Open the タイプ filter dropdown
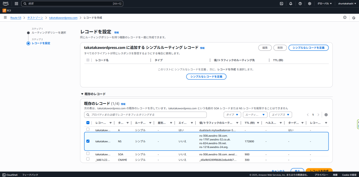 click(232, 115)
